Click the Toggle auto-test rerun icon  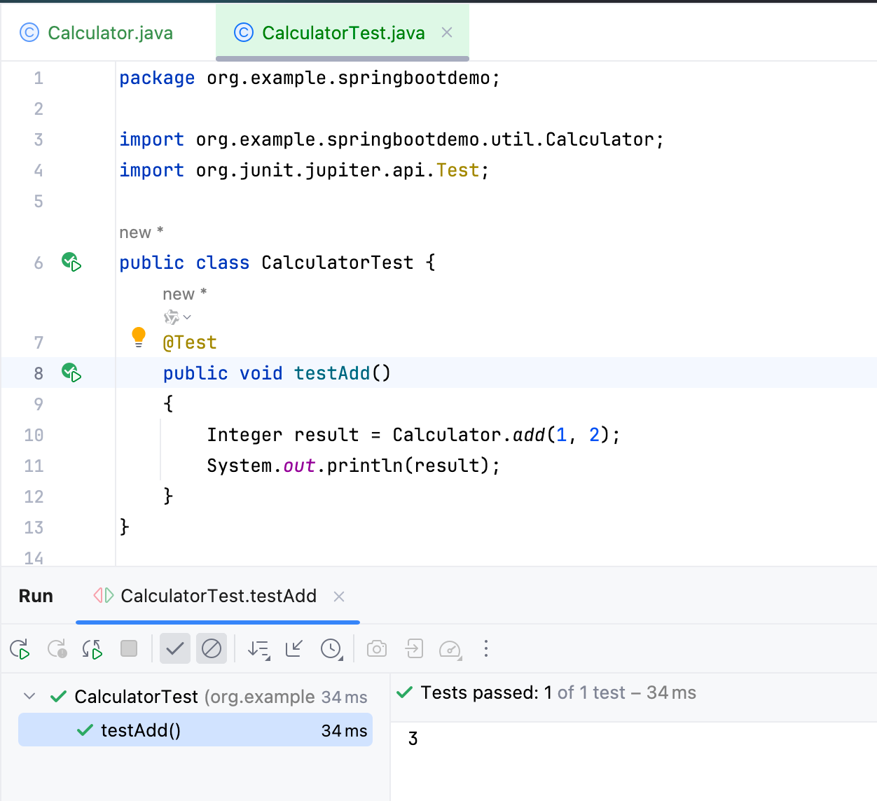coord(92,649)
